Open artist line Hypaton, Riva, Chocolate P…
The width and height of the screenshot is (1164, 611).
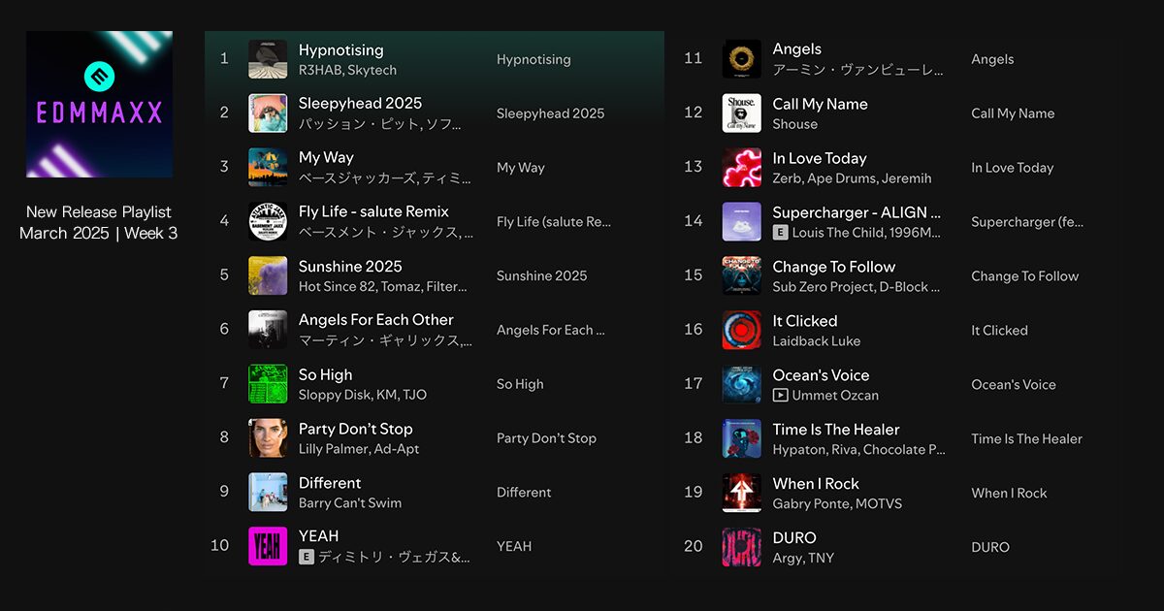[x=858, y=450]
